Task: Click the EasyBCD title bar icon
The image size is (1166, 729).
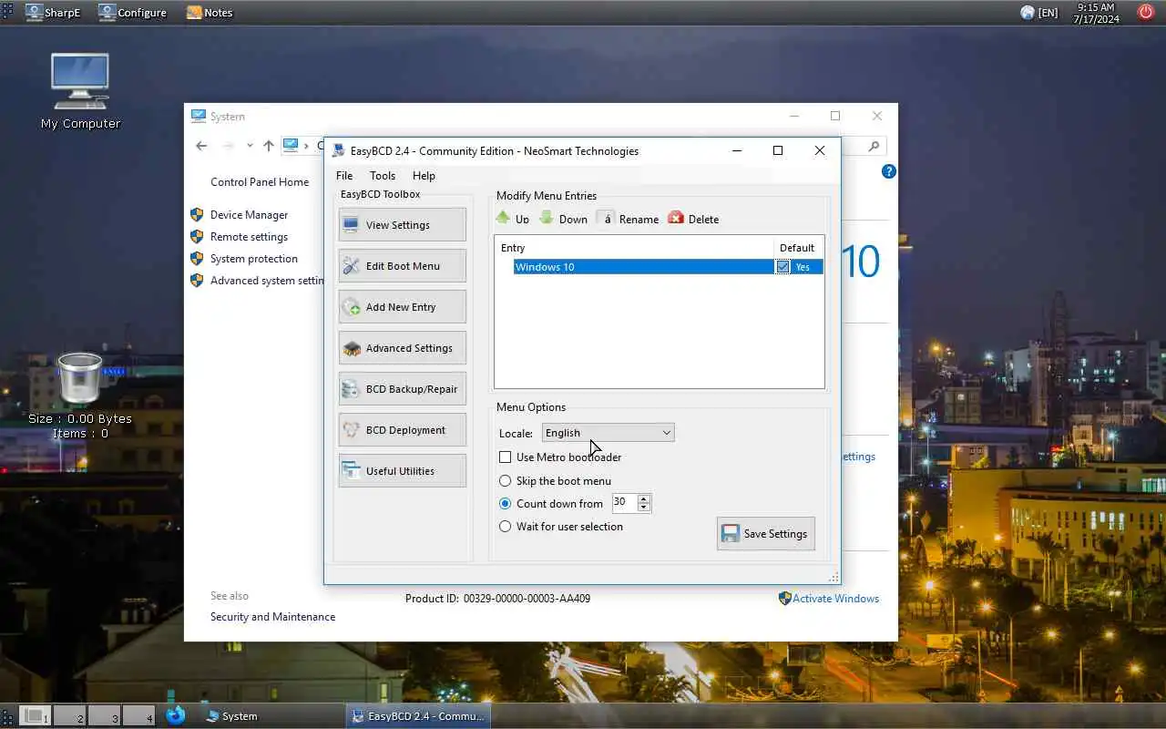Action: (338, 151)
